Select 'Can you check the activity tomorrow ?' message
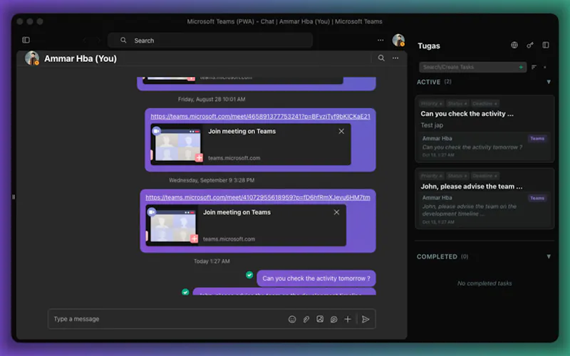This screenshot has width=570, height=356. (x=316, y=278)
